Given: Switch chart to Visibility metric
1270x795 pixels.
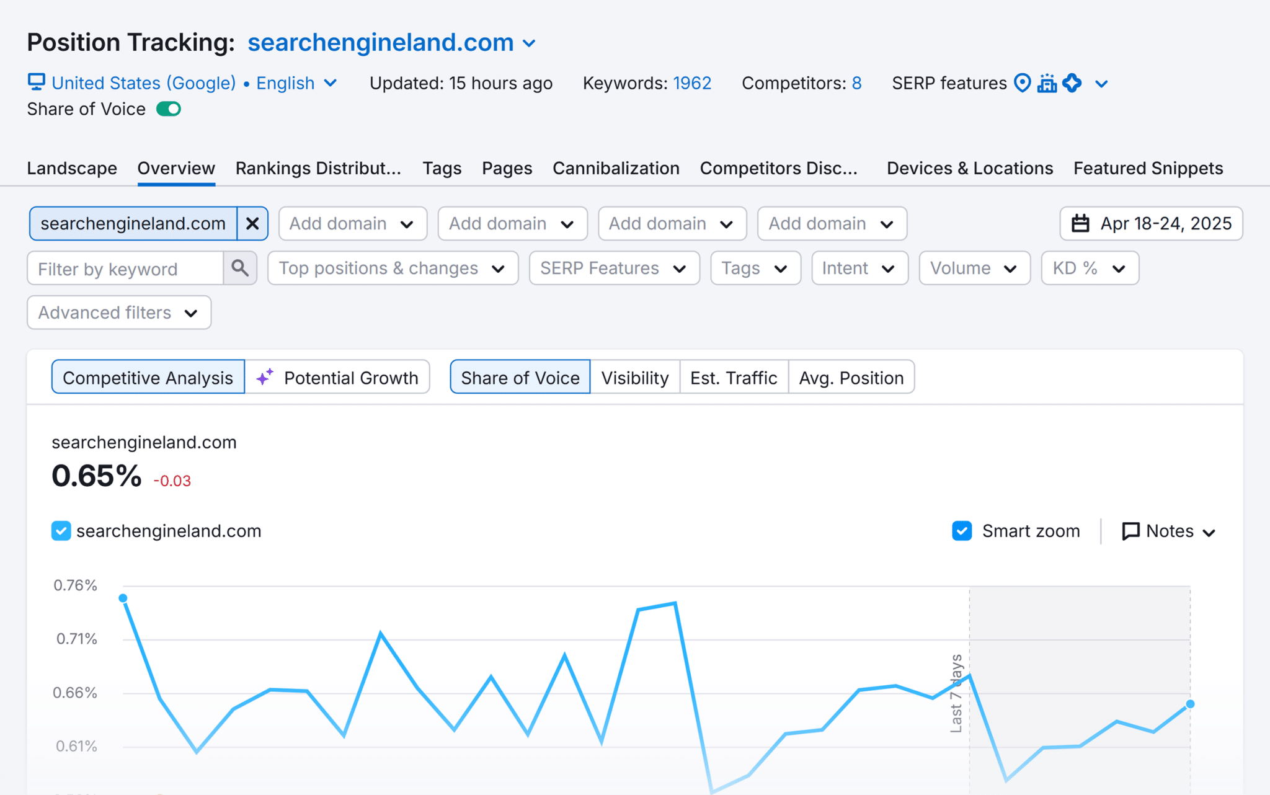Looking at the screenshot, I should pyautogui.click(x=635, y=377).
